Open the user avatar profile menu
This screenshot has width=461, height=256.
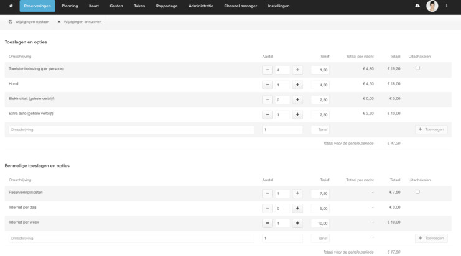coord(432,6)
